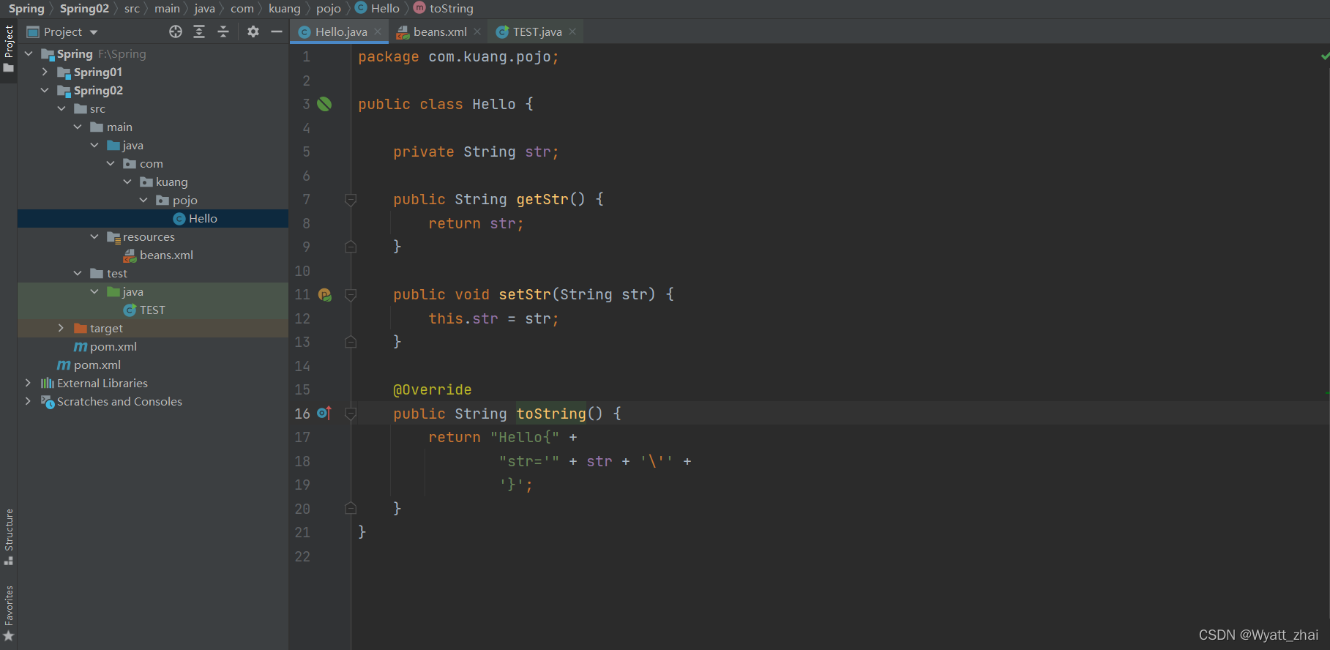Click the Spring02 breadcrumb

coord(84,9)
